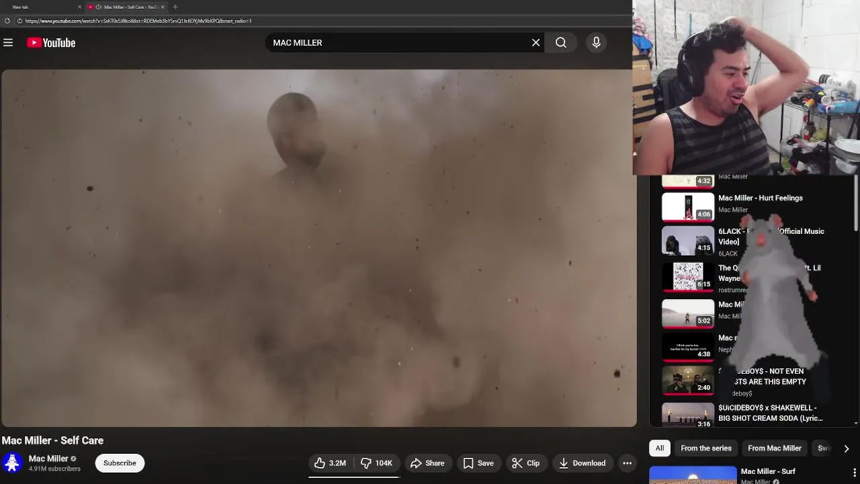Click the video title Mac Miller - Self Care

52,440
